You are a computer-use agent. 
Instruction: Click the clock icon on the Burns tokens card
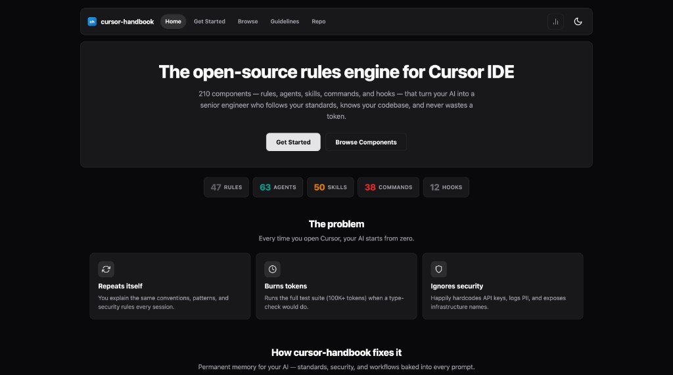point(272,269)
